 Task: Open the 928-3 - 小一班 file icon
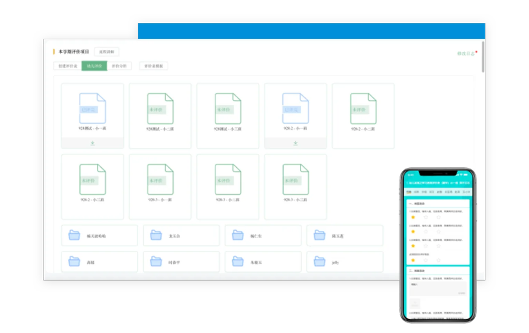(160, 179)
